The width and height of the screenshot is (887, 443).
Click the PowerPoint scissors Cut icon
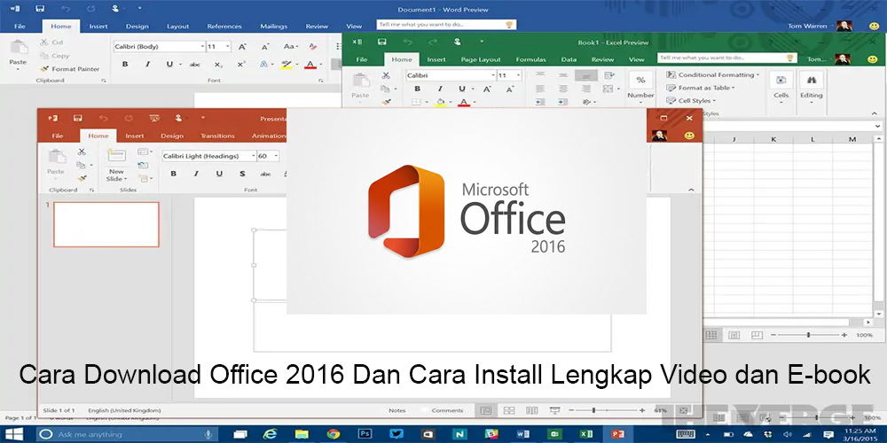pyautogui.click(x=82, y=152)
